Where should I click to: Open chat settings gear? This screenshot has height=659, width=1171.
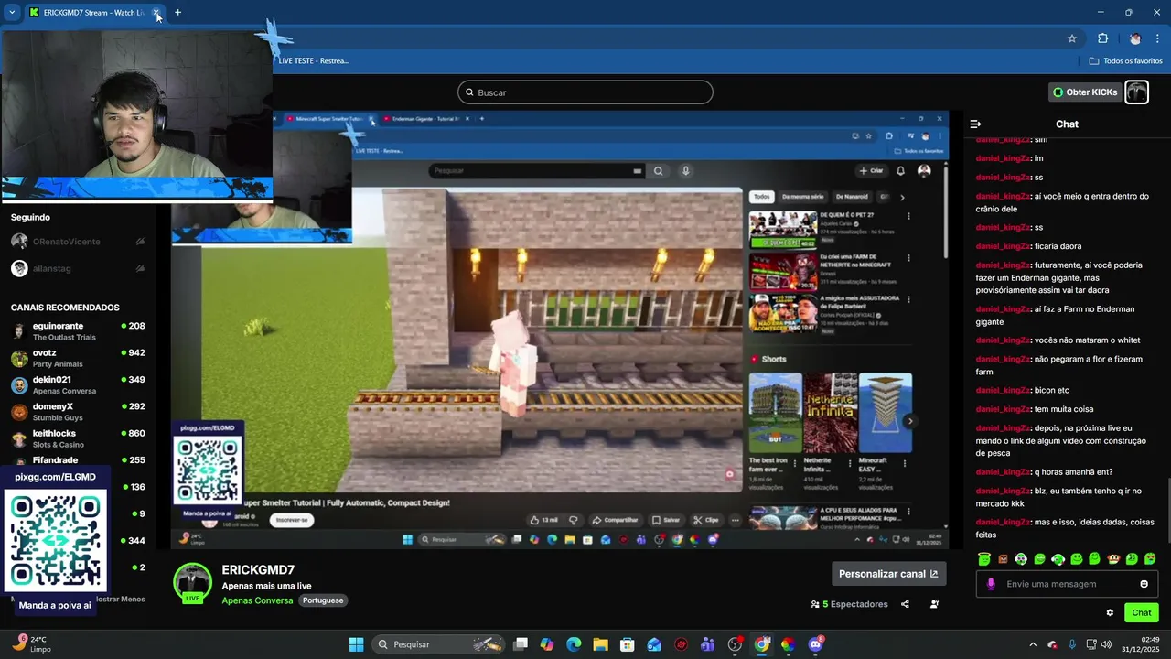pyautogui.click(x=1110, y=613)
